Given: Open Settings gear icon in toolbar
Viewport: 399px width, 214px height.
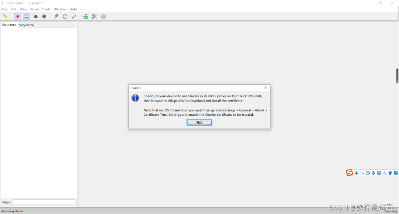Looking at the screenshot, I should 103,17.
